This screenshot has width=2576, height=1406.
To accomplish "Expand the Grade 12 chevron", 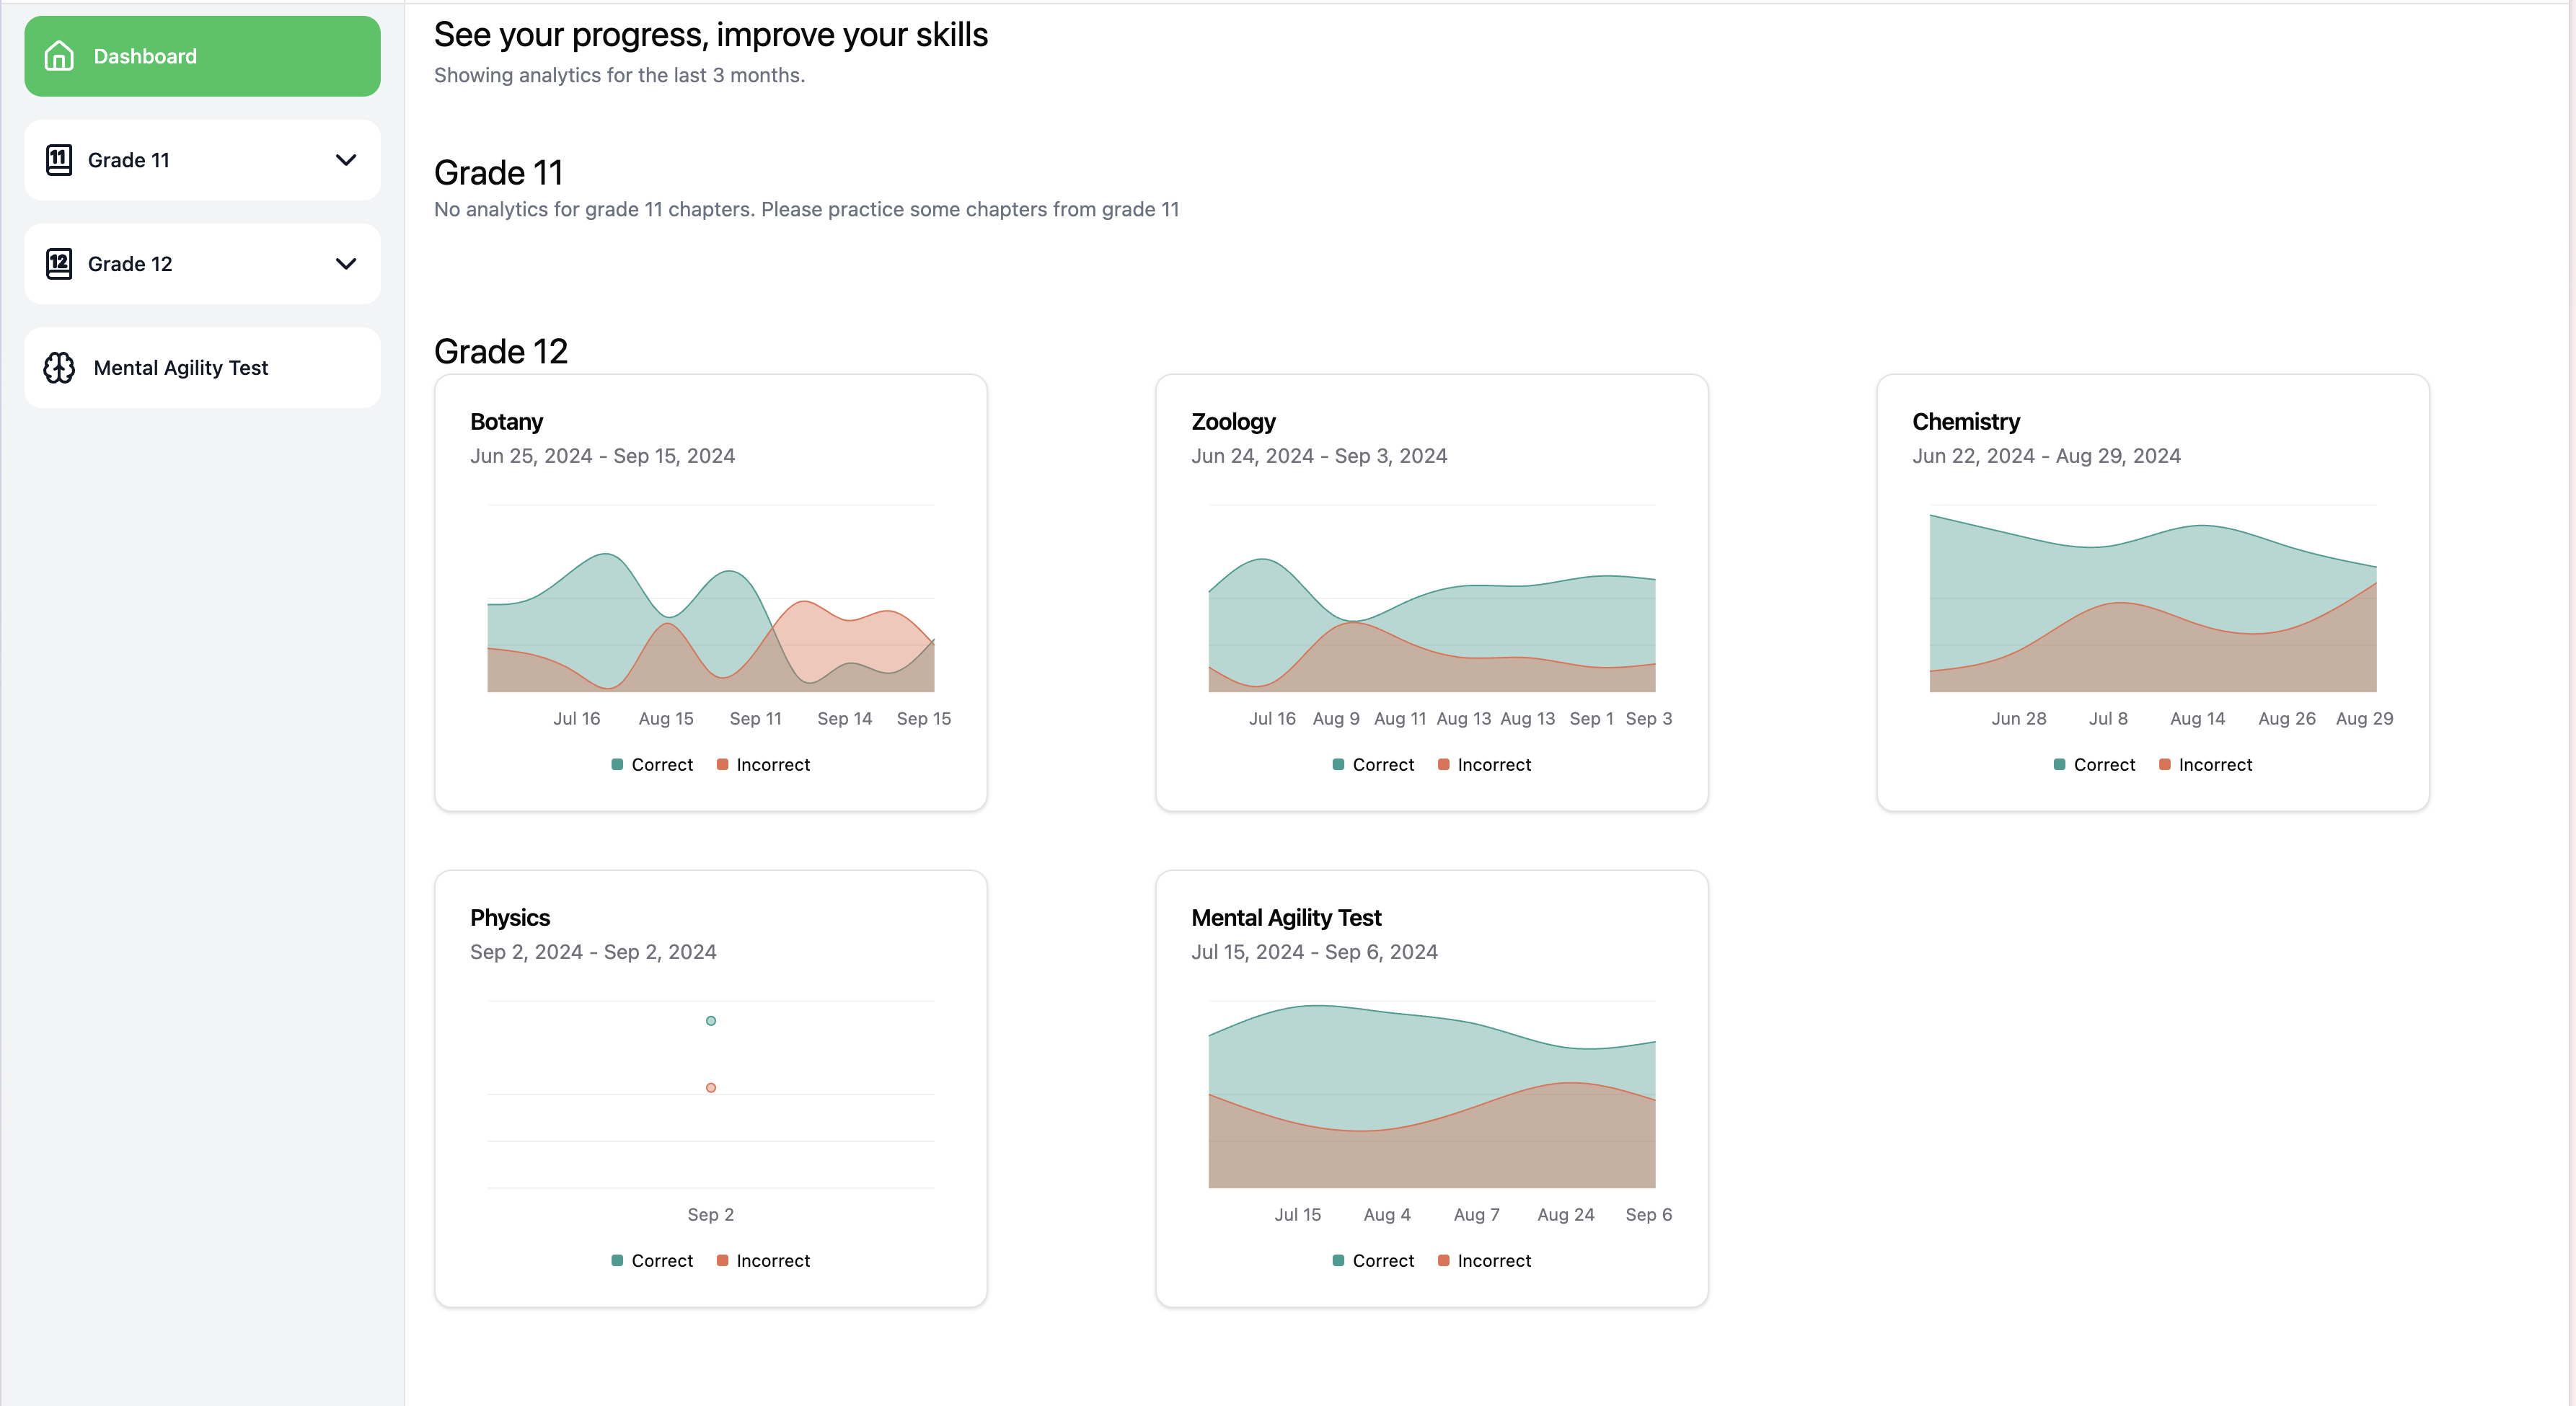I will point(346,264).
